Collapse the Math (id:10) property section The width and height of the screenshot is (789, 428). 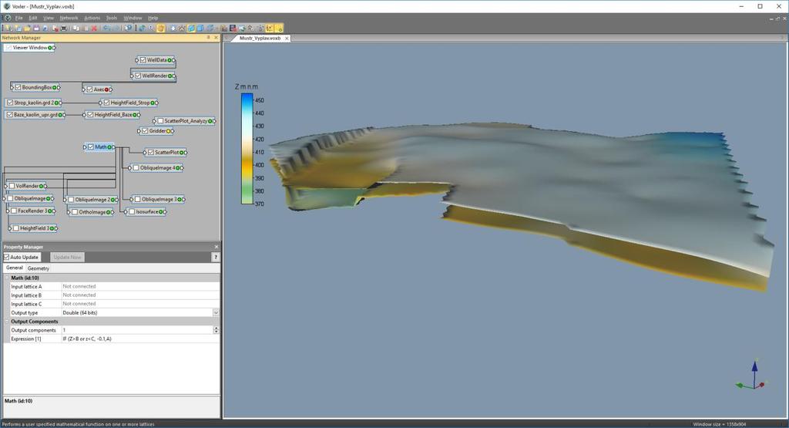(x=7, y=278)
